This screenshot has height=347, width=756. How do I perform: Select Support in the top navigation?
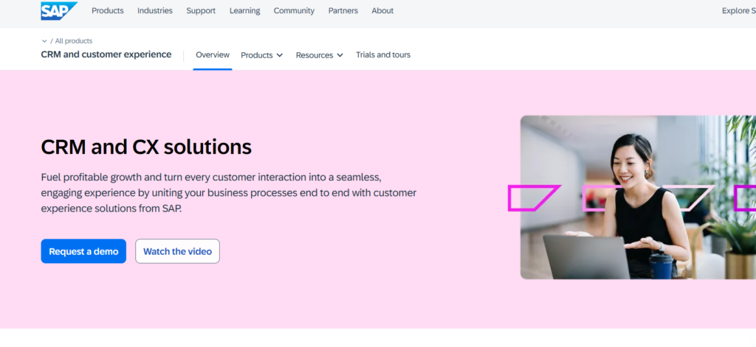coord(201,11)
